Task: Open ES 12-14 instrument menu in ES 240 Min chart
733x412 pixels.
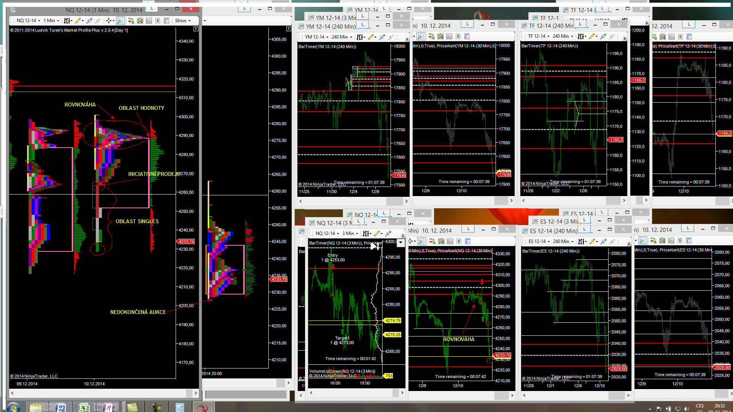Action: tap(539, 241)
